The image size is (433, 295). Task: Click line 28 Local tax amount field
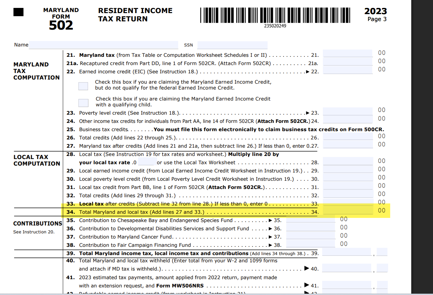[x=348, y=161]
